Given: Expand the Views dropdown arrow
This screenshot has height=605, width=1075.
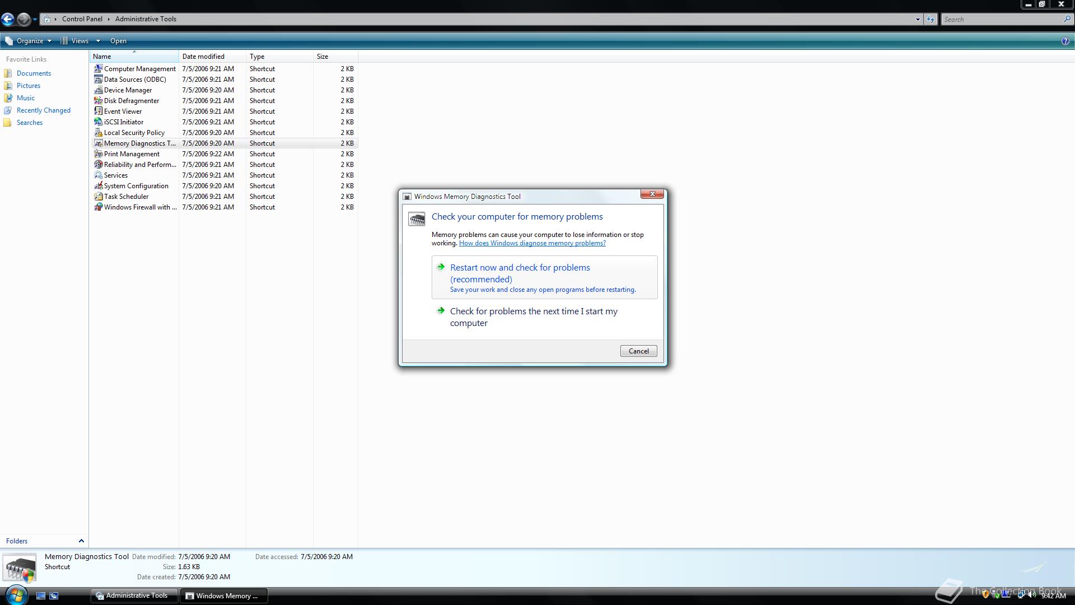Looking at the screenshot, I should click(98, 41).
